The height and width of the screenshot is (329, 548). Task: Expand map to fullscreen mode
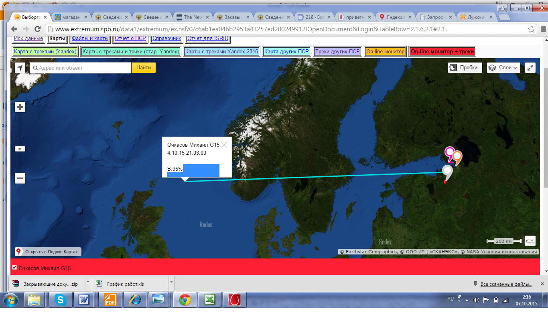point(530,68)
